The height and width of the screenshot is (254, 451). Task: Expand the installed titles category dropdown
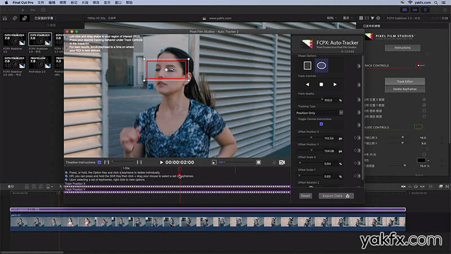pyautogui.click(x=45, y=18)
